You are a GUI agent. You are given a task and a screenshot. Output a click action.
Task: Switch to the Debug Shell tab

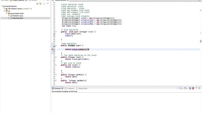point(82,89)
